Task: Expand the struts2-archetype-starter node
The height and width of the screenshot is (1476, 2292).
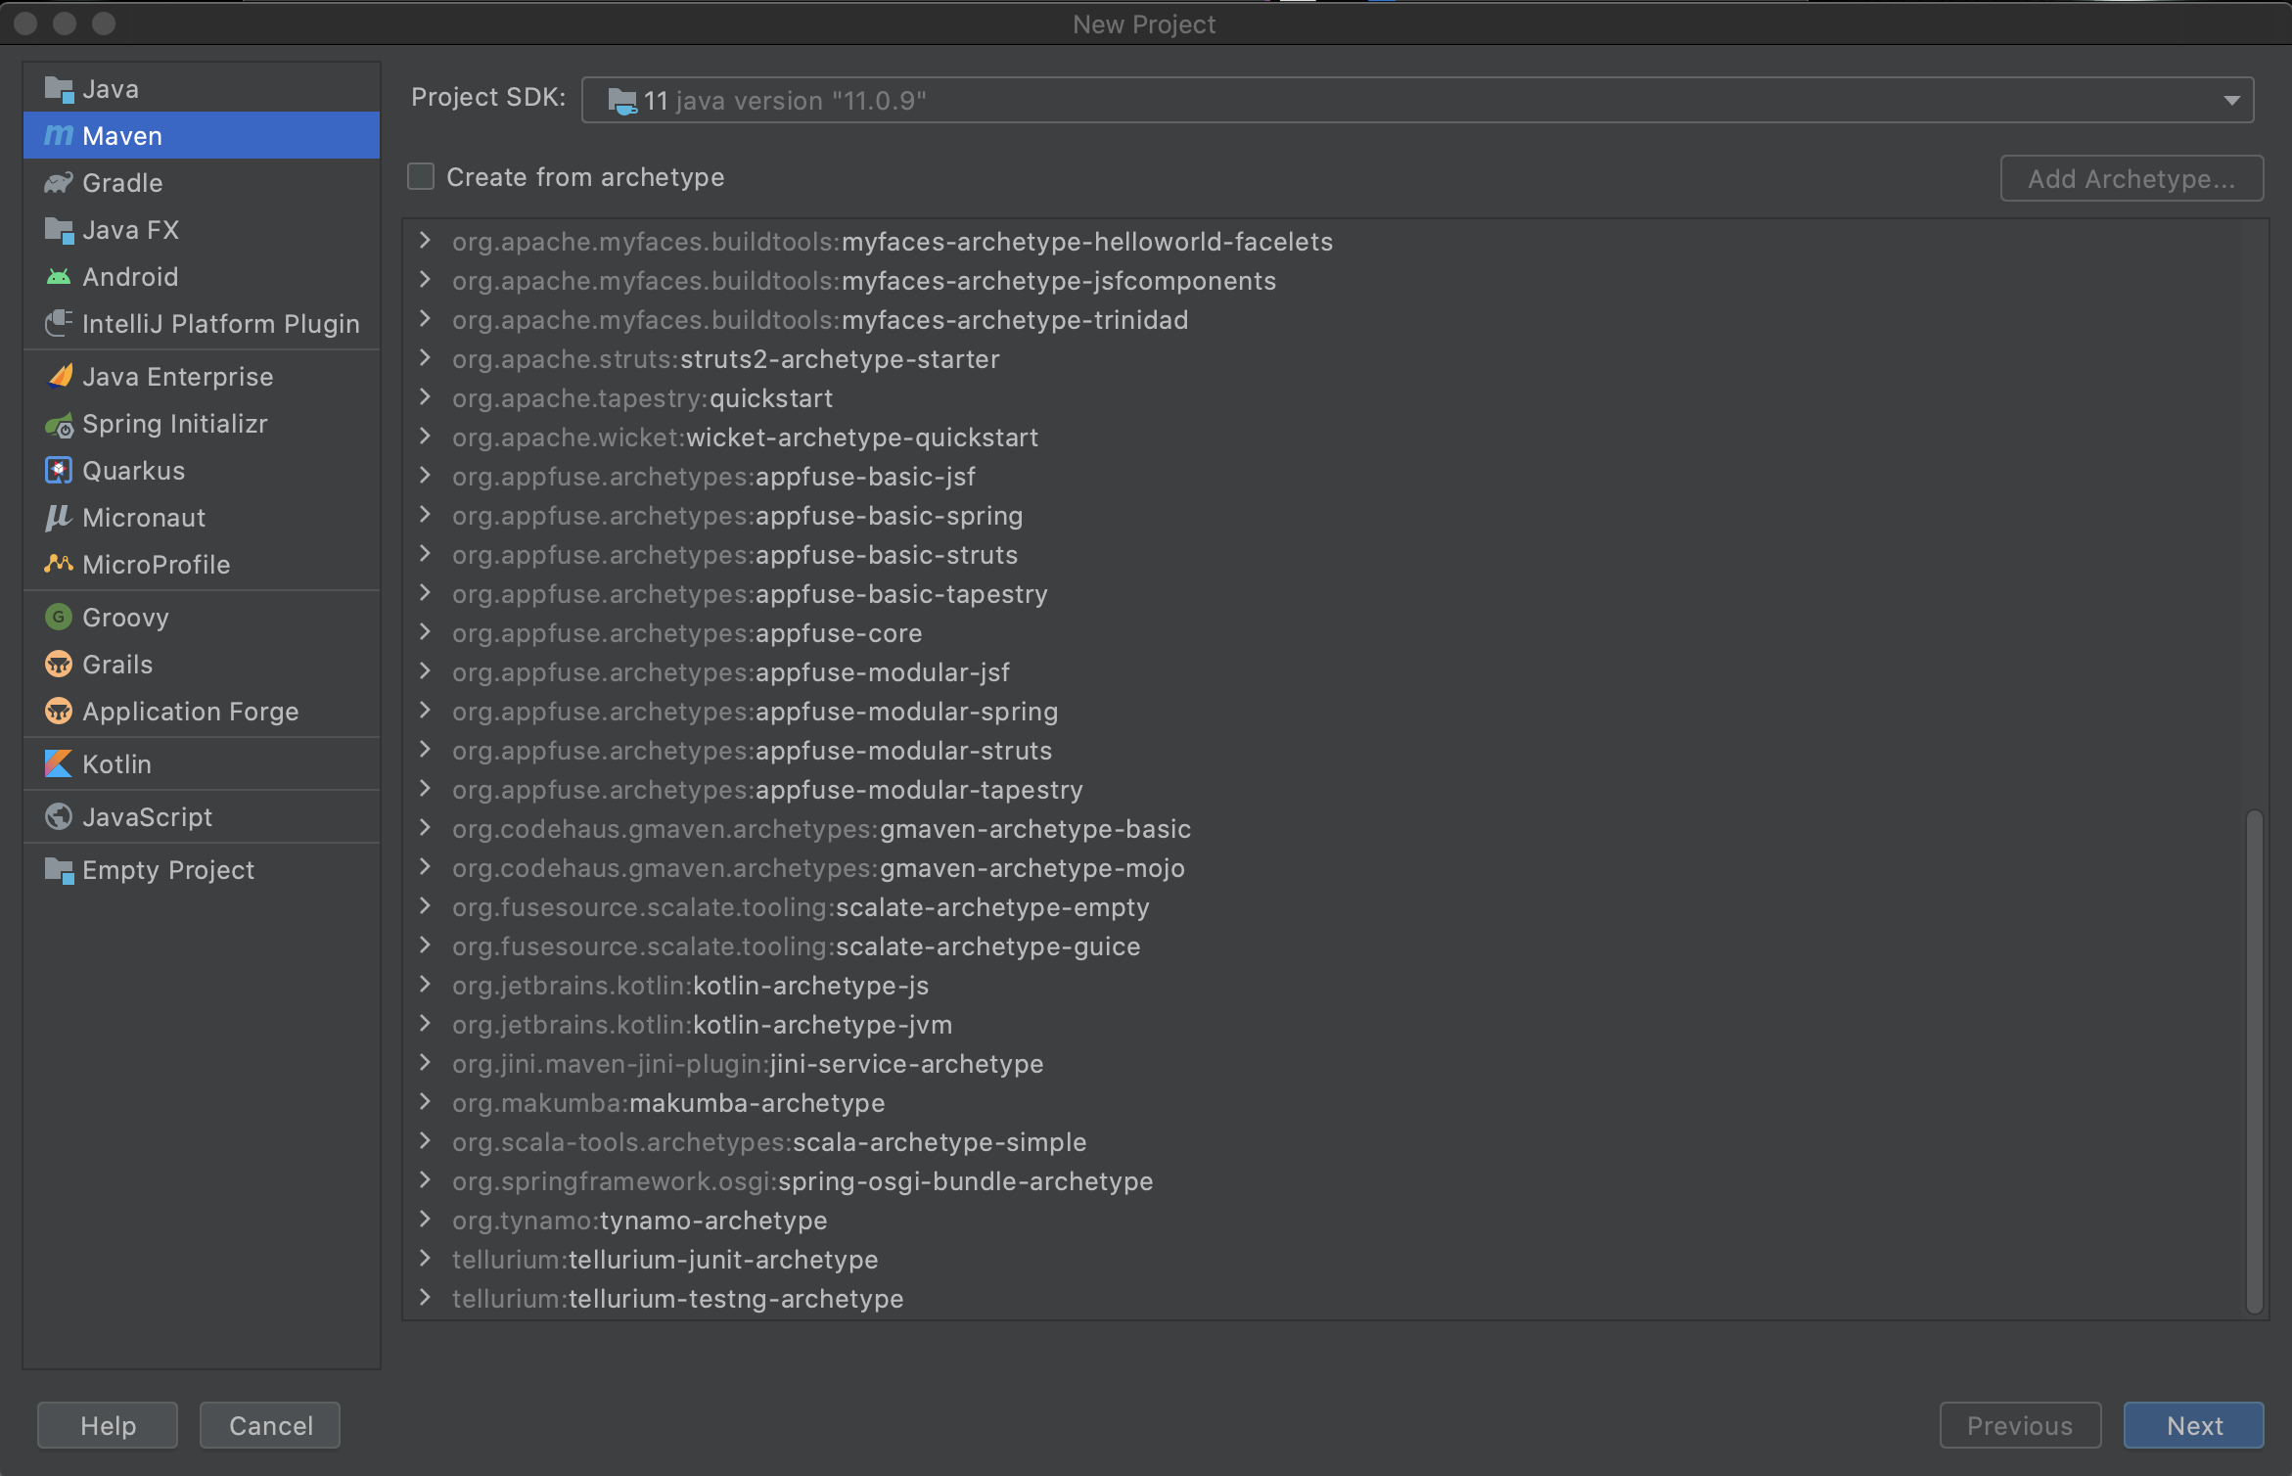Action: 425,358
